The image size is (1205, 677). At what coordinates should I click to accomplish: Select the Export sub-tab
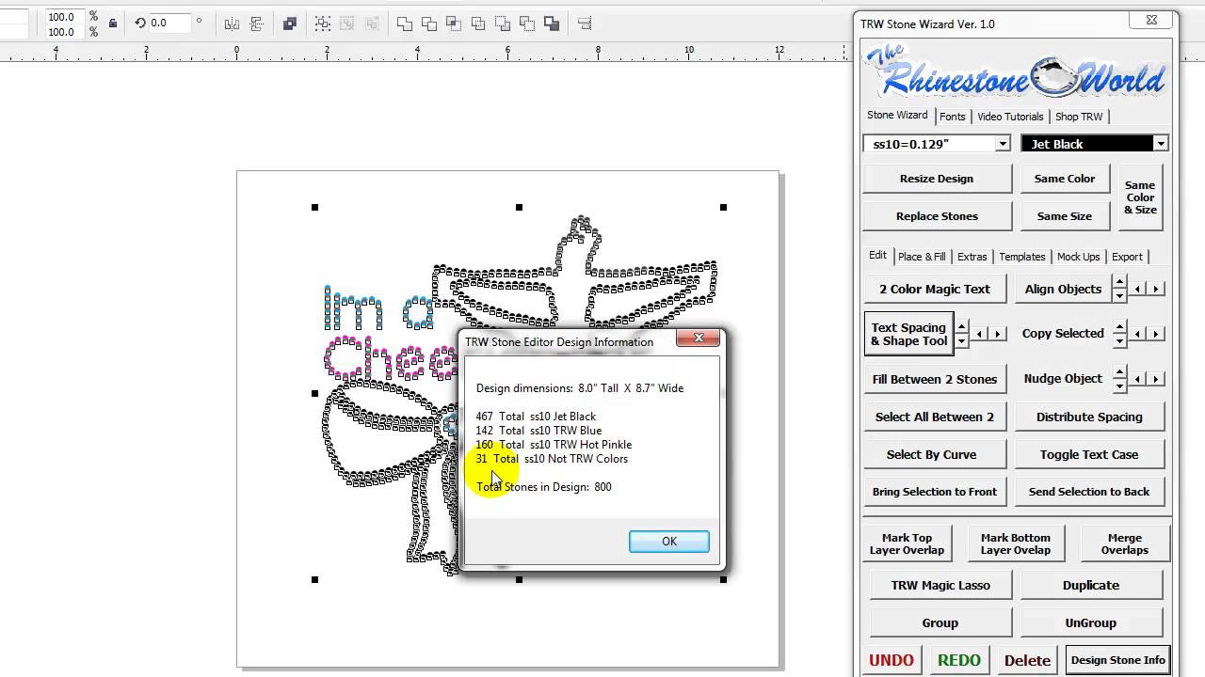click(1127, 257)
